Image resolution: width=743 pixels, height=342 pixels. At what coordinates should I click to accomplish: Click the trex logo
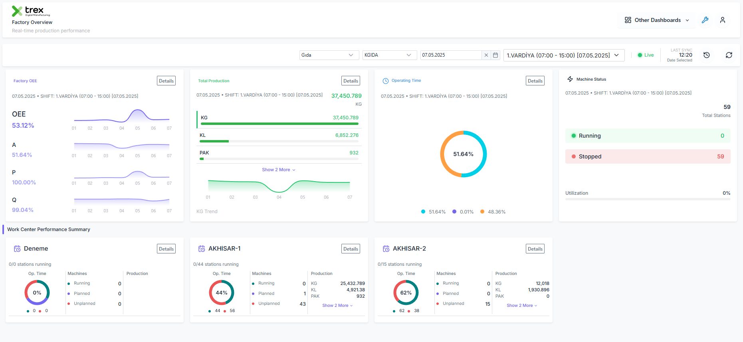(x=31, y=11)
